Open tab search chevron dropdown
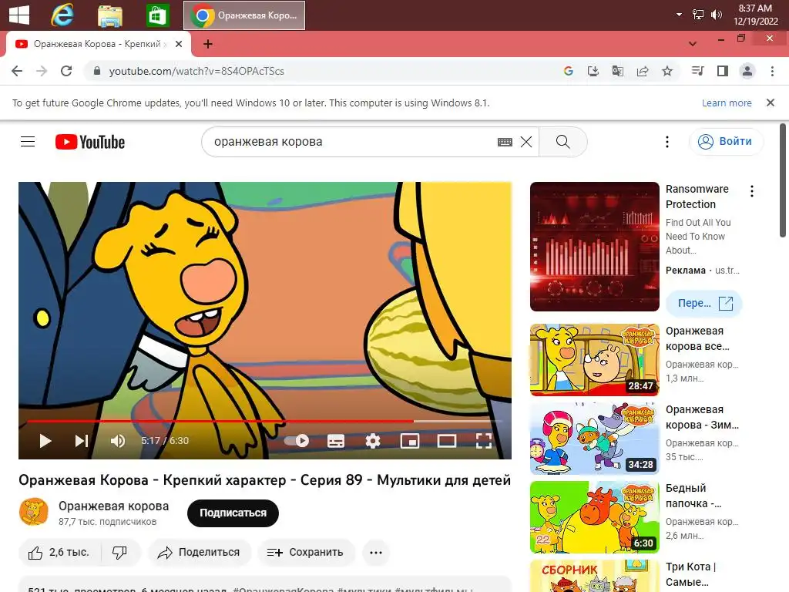The width and height of the screenshot is (789, 592). point(693,44)
